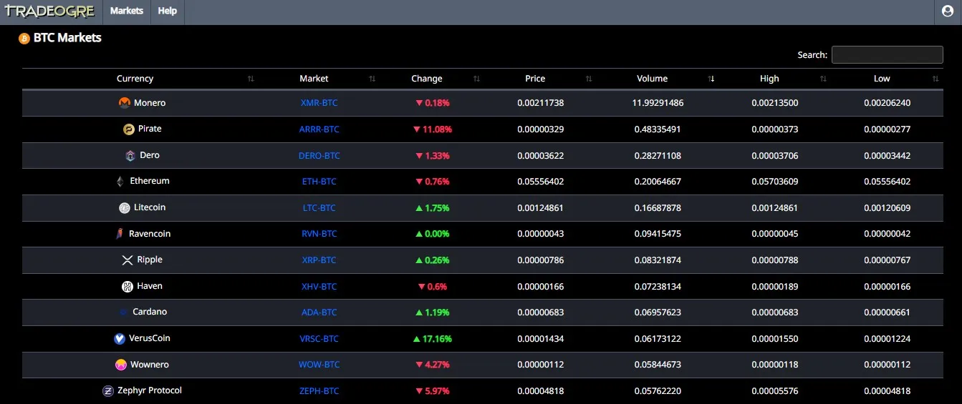Image resolution: width=962 pixels, height=404 pixels.
Task: Open the user account icon
Action: coord(948,11)
